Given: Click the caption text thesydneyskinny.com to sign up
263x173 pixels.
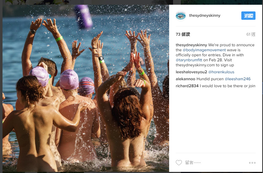Looking at the screenshot, I should pos(205,65).
